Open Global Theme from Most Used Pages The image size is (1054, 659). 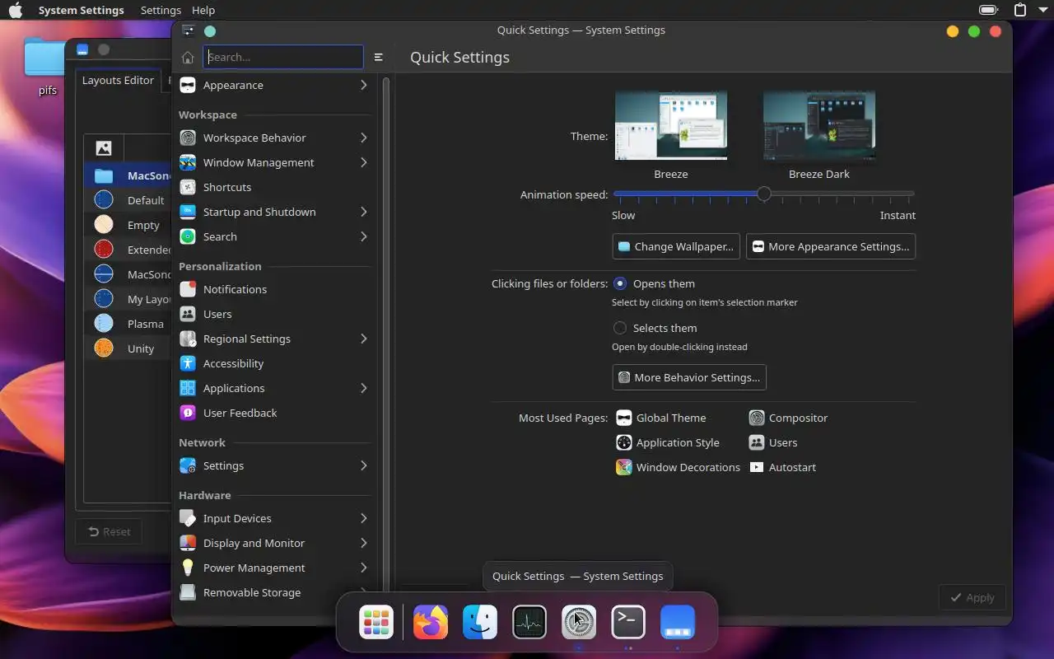[661, 418]
